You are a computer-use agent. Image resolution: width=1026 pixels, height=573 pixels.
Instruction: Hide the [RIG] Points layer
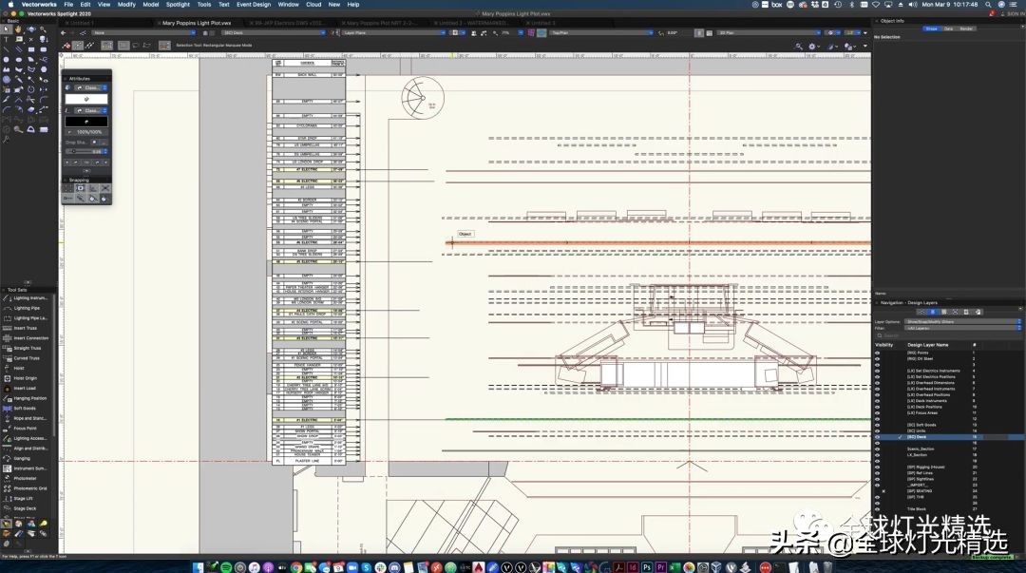877,353
